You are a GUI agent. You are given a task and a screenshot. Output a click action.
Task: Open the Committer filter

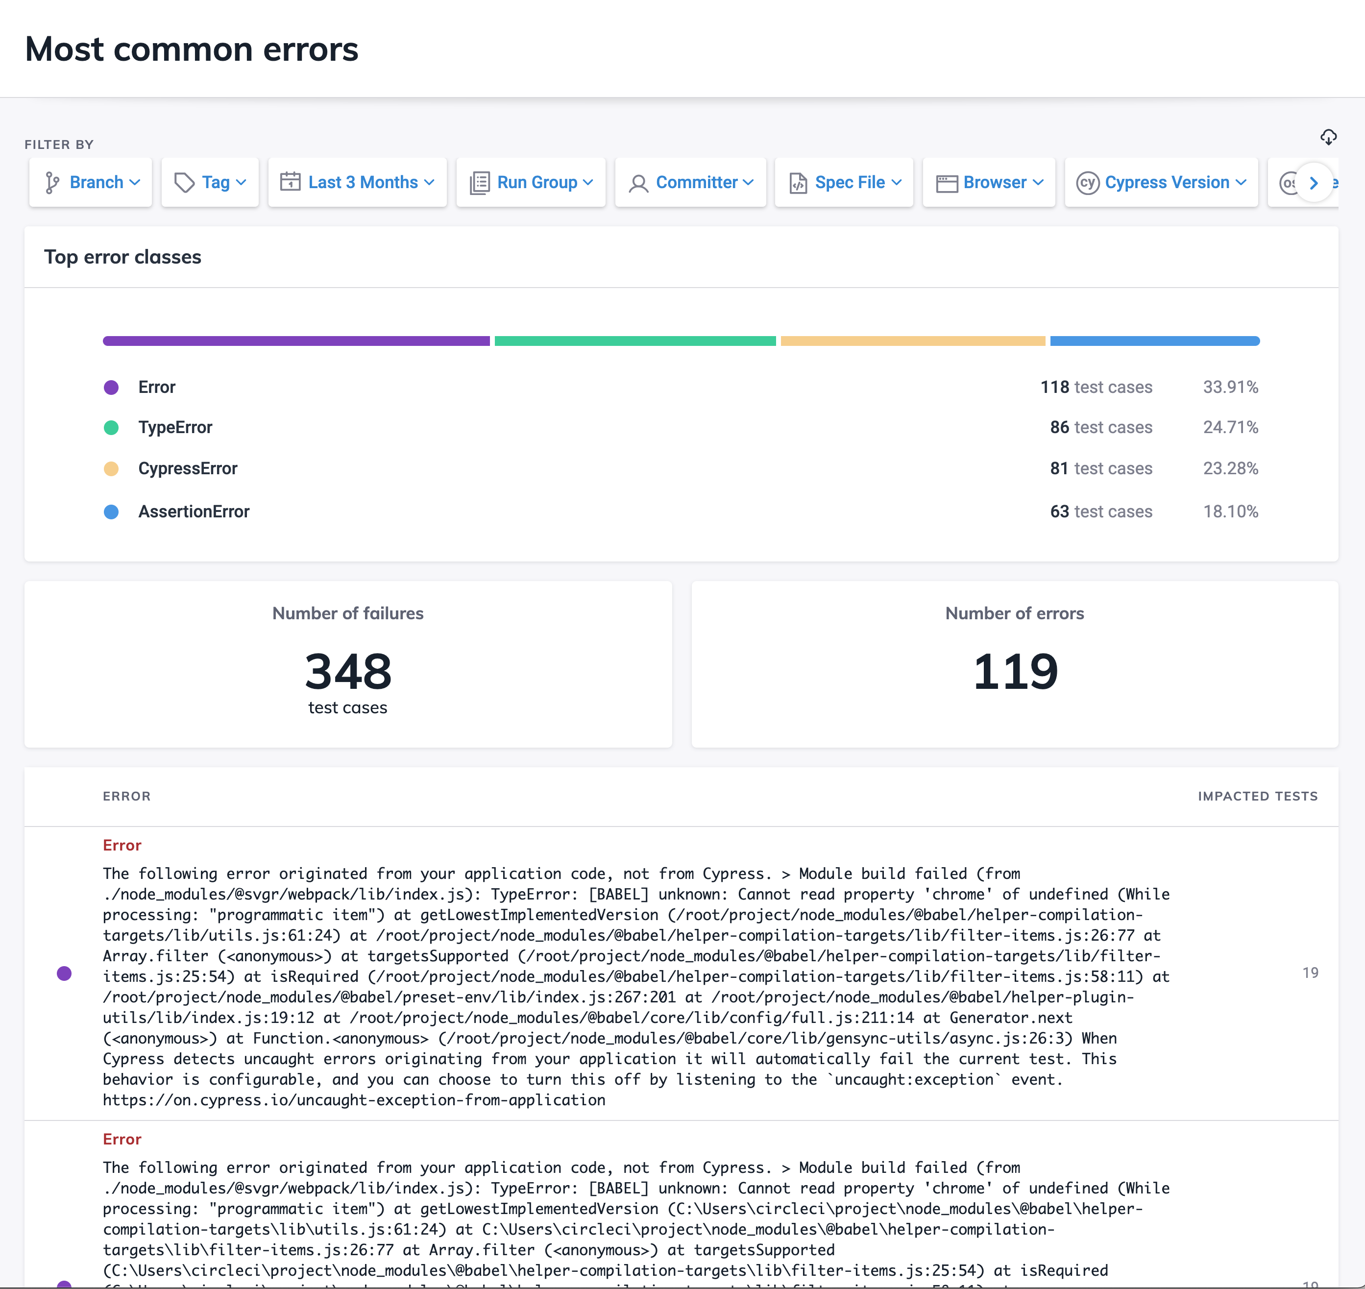pos(690,182)
